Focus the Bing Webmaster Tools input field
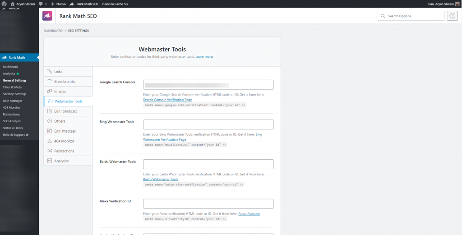 pyautogui.click(x=208, y=124)
